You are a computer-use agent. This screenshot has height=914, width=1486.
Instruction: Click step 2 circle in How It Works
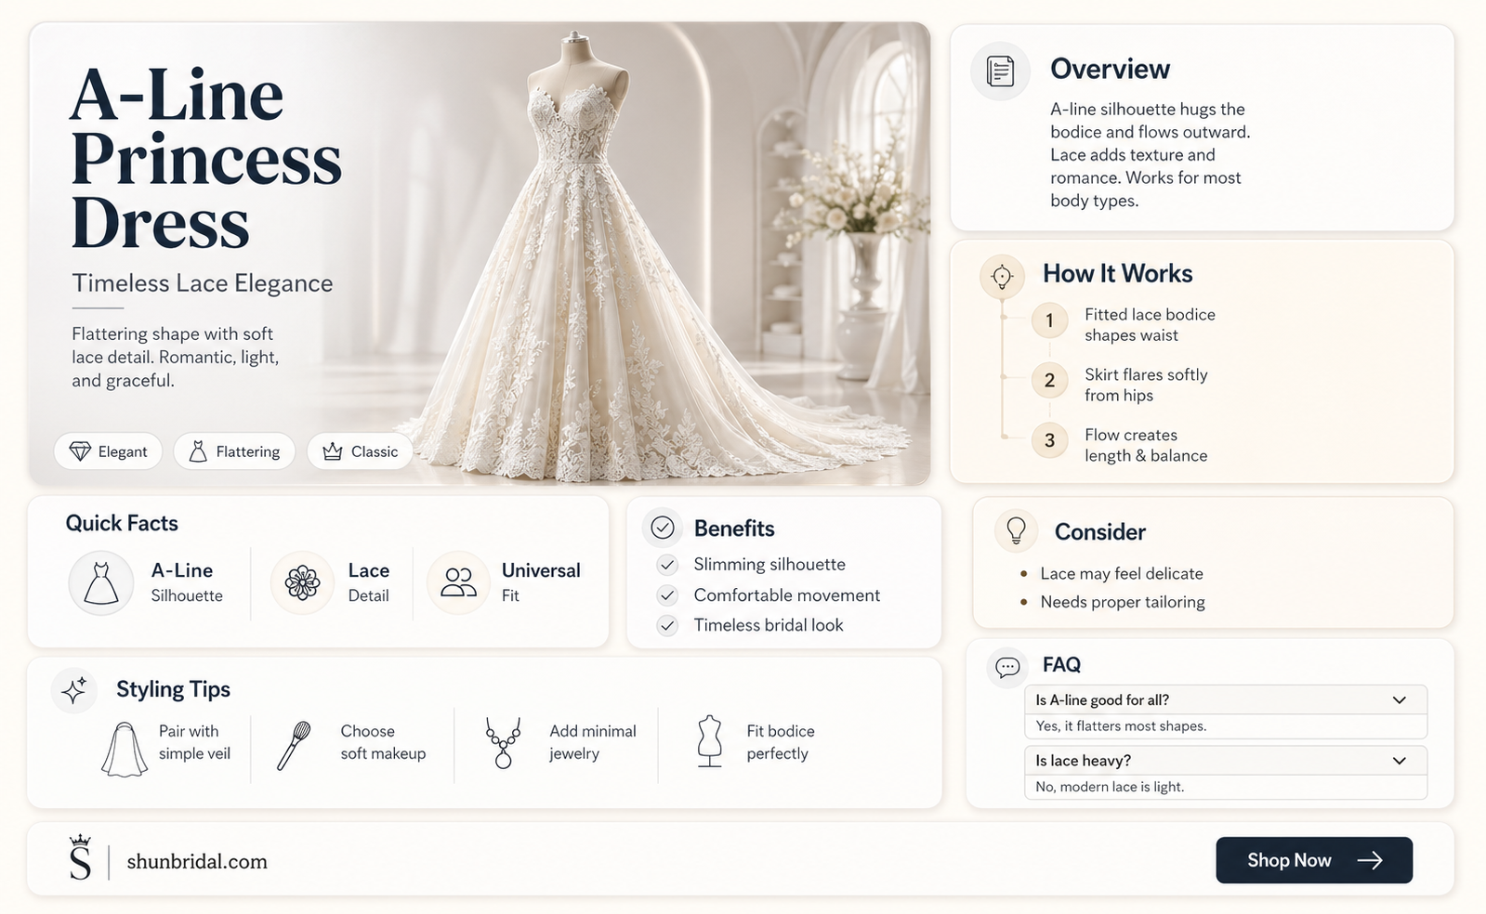click(x=1049, y=381)
